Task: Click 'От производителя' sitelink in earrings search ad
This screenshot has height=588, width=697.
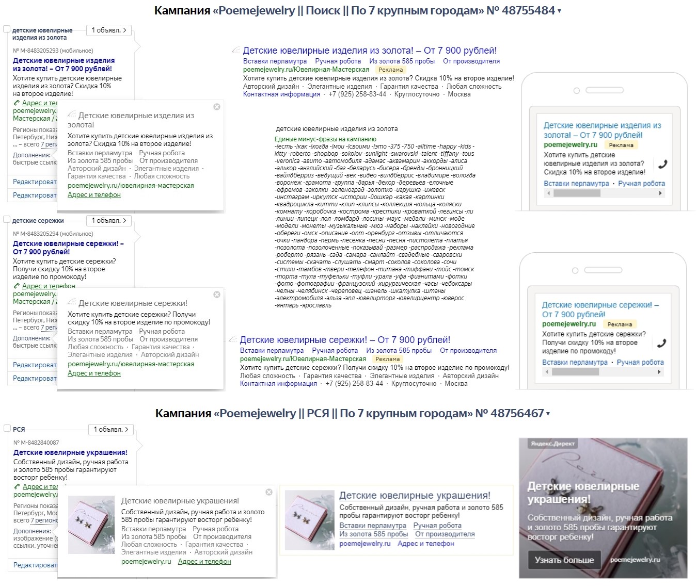Action: 468,351
